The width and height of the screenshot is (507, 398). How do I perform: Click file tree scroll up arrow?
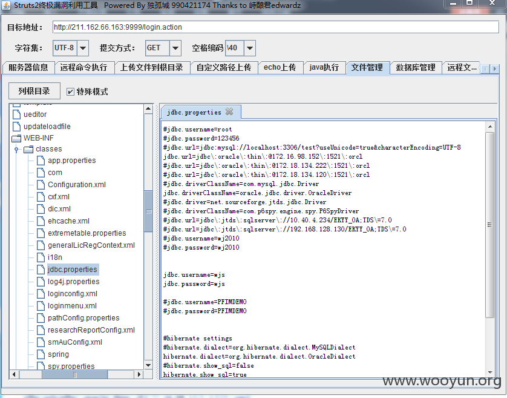click(x=148, y=108)
